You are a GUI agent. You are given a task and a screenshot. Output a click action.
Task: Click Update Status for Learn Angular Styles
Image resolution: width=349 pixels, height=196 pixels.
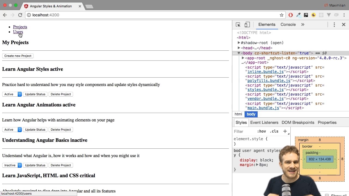[x=35, y=94]
